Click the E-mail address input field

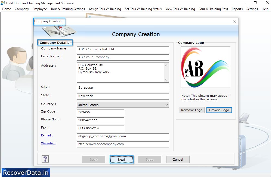click(123, 137)
